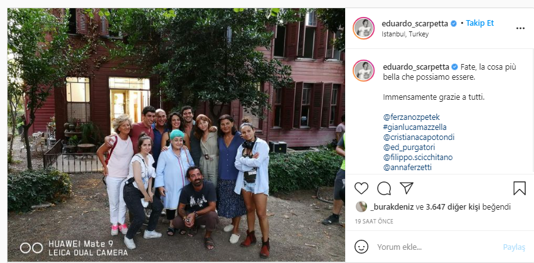The image size is (534, 263).
Task: Follow the account with Takip Et
Action: [x=479, y=23]
